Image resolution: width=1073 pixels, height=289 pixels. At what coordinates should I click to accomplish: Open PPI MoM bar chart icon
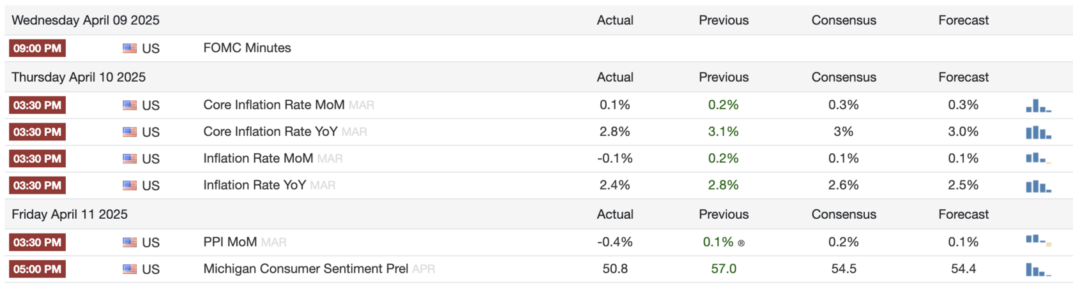point(1039,241)
